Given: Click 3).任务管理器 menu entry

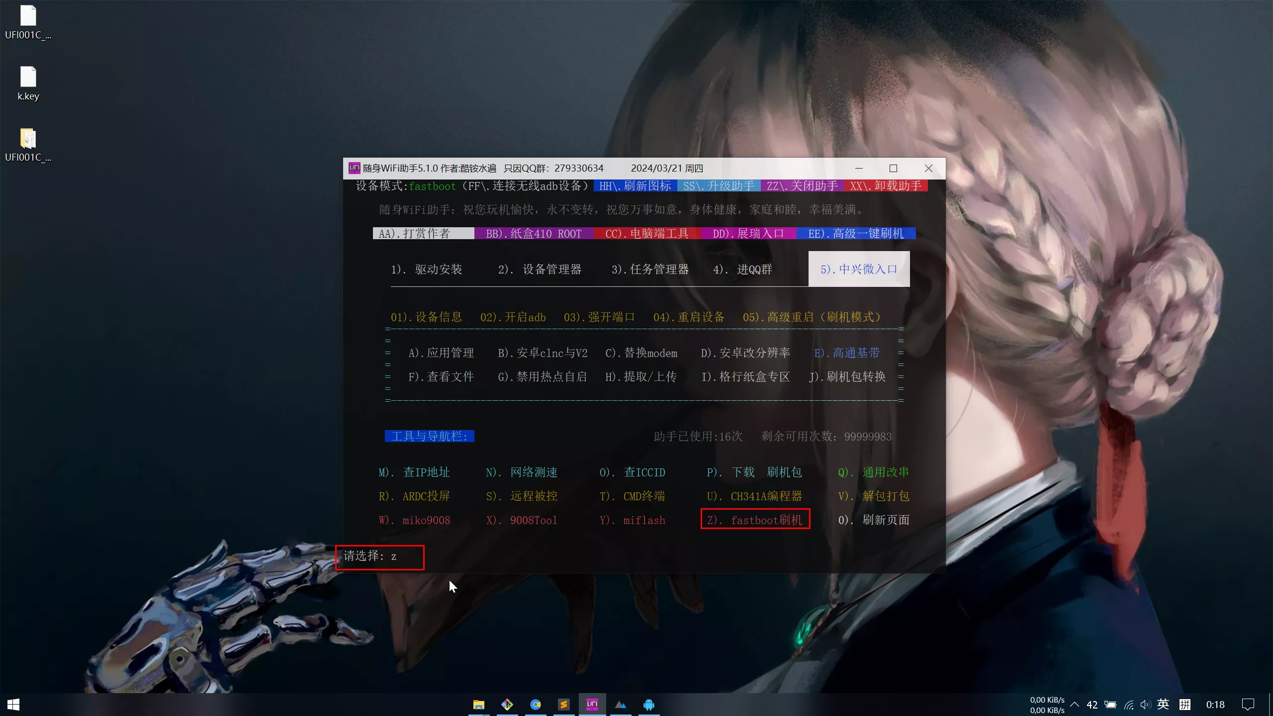Looking at the screenshot, I should 650,269.
